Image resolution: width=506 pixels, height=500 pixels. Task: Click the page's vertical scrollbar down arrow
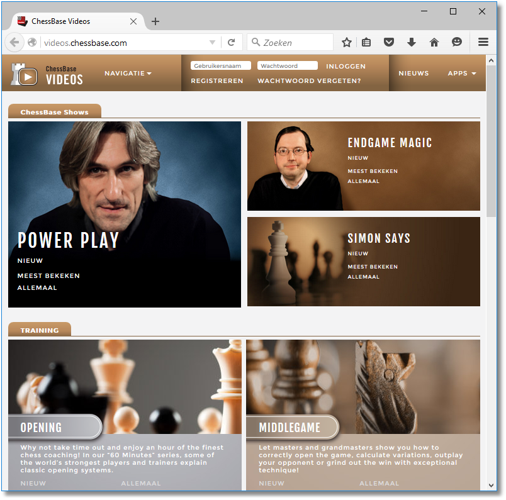491,485
